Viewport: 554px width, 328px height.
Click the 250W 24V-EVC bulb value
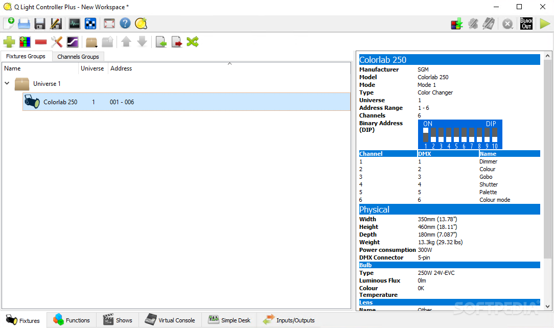(436, 273)
